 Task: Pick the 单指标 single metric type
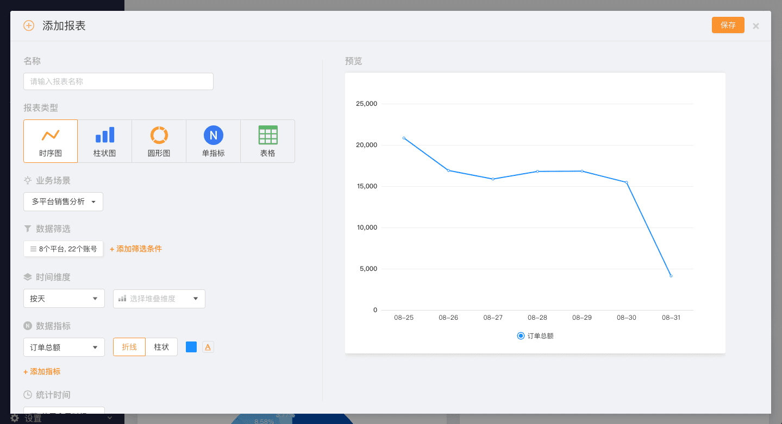(x=214, y=135)
